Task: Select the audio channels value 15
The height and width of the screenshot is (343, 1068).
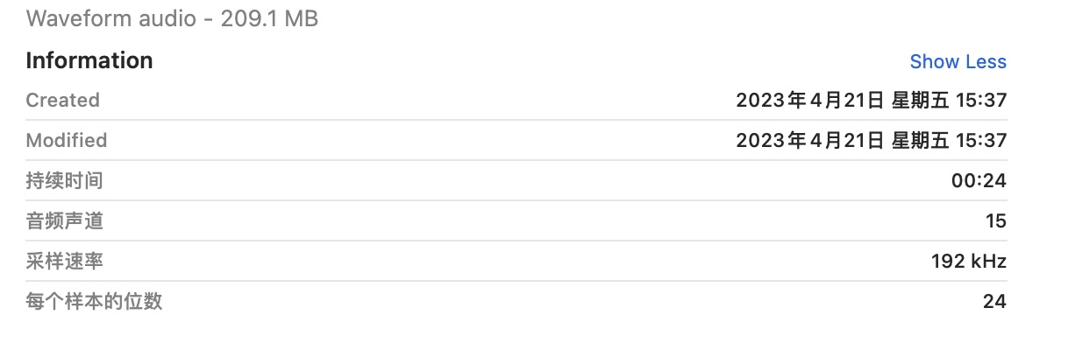Action: [x=996, y=221]
